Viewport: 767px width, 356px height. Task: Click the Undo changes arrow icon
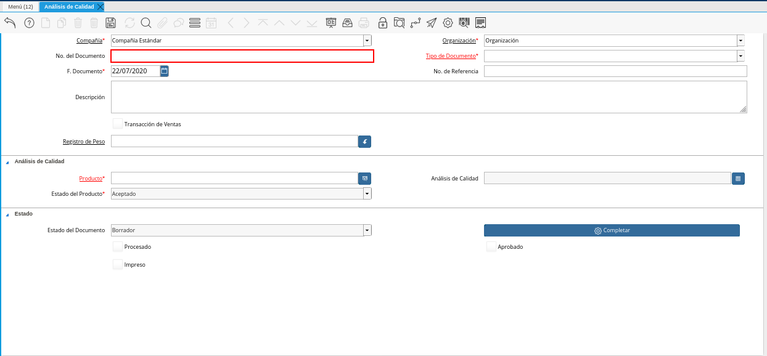(10, 23)
